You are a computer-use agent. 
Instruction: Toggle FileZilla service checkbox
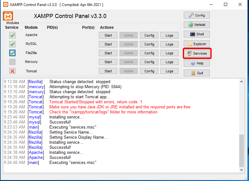click(x=12, y=53)
